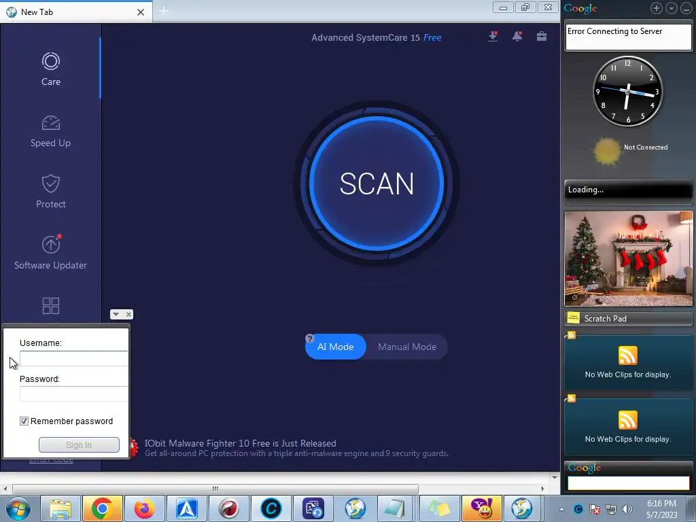Close the New Tab tab

tap(141, 12)
